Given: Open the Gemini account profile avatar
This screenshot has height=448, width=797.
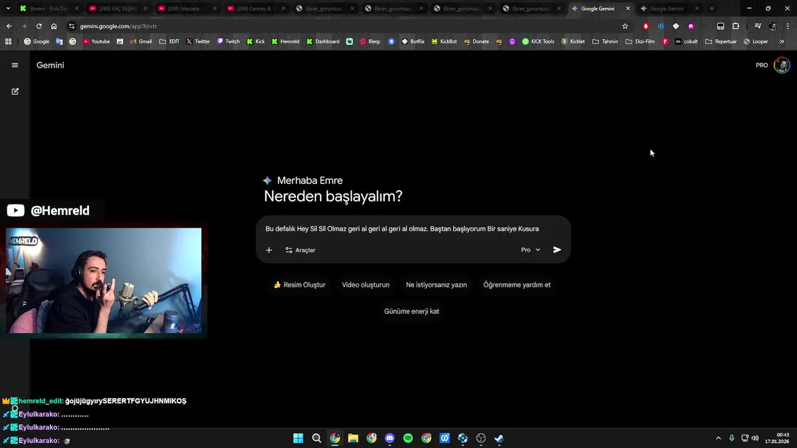Looking at the screenshot, I should pyautogui.click(x=781, y=65).
